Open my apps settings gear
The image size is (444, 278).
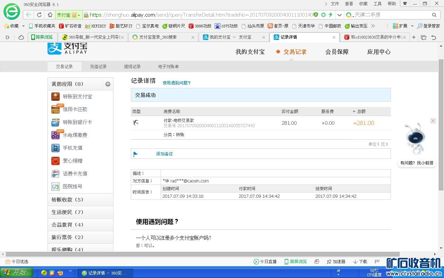(108, 84)
